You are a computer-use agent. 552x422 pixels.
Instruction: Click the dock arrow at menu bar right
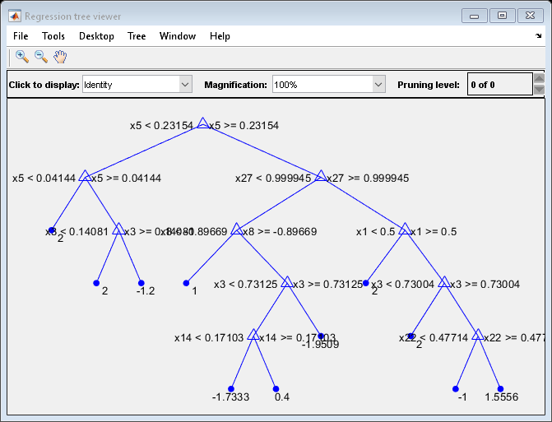tap(538, 36)
